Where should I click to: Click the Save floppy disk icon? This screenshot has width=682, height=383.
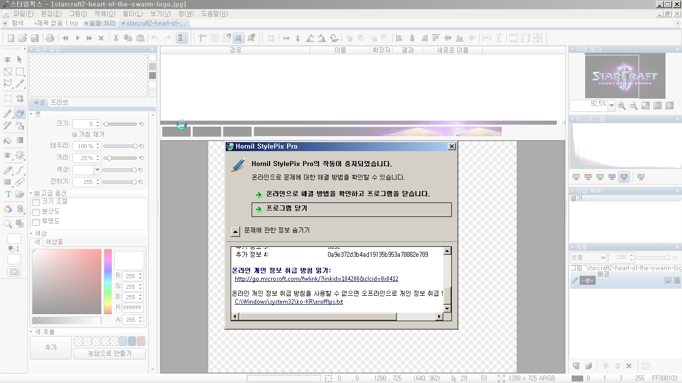click(35, 38)
